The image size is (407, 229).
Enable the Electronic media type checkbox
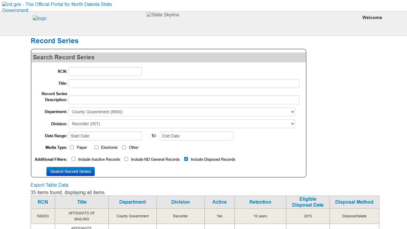pos(96,147)
